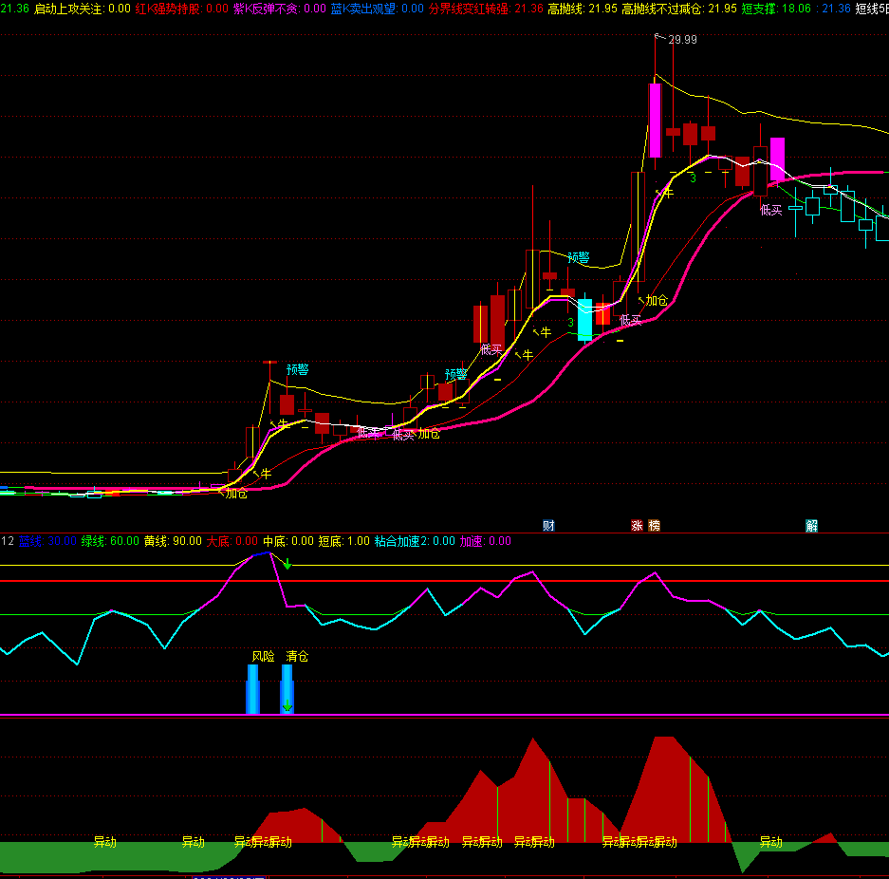The height and width of the screenshot is (879, 889).
Task: Click the green down arrow on oscillator peak
Action: [287, 565]
